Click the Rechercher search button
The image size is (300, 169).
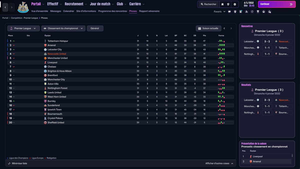pyautogui.click(x=208, y=4)
